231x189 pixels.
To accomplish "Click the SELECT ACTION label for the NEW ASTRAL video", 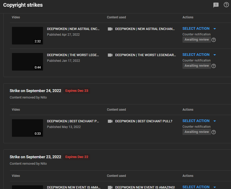I will click(196, 28).
